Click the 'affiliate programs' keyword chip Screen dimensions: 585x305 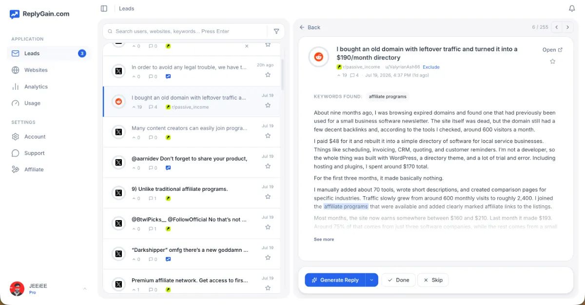(388, 97)
